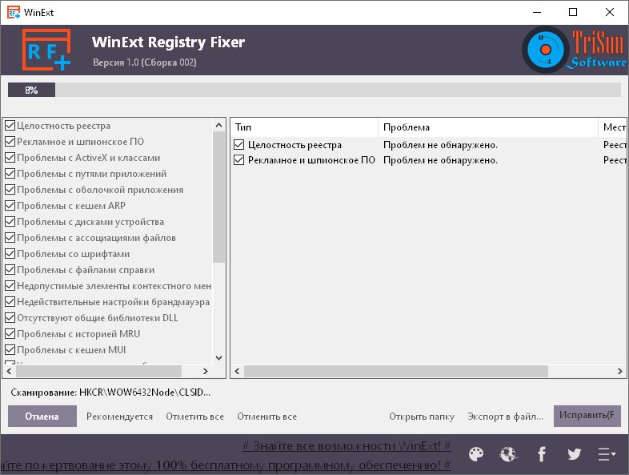Click the TriSun Software logo

pos(574,50)
